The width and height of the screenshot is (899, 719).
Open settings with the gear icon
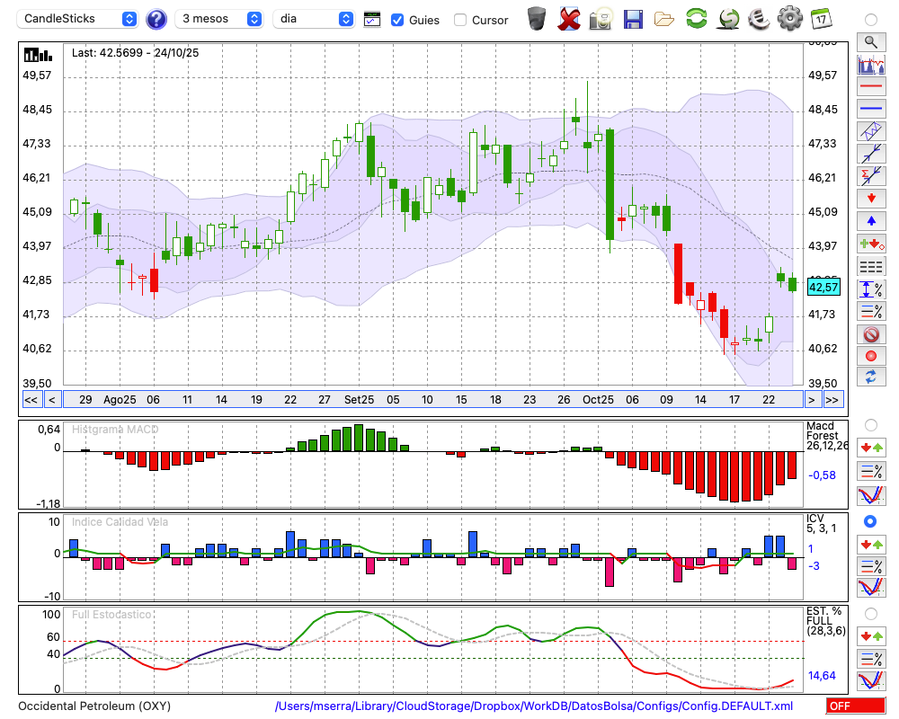coord(789,18)
